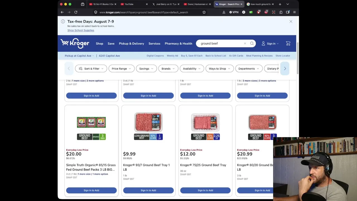Open the Kroger 75/25 Ground Beef image
This screenshot has height=201, width=357.
205,126
